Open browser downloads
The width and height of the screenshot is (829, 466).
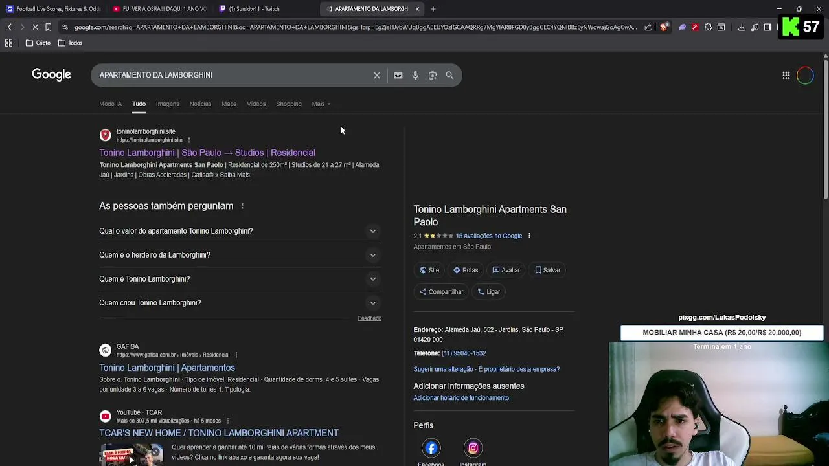click(x=742, y=27)
